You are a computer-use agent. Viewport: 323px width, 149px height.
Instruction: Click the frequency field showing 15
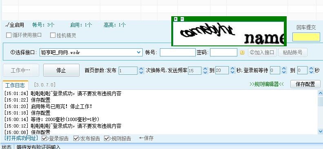195,71
